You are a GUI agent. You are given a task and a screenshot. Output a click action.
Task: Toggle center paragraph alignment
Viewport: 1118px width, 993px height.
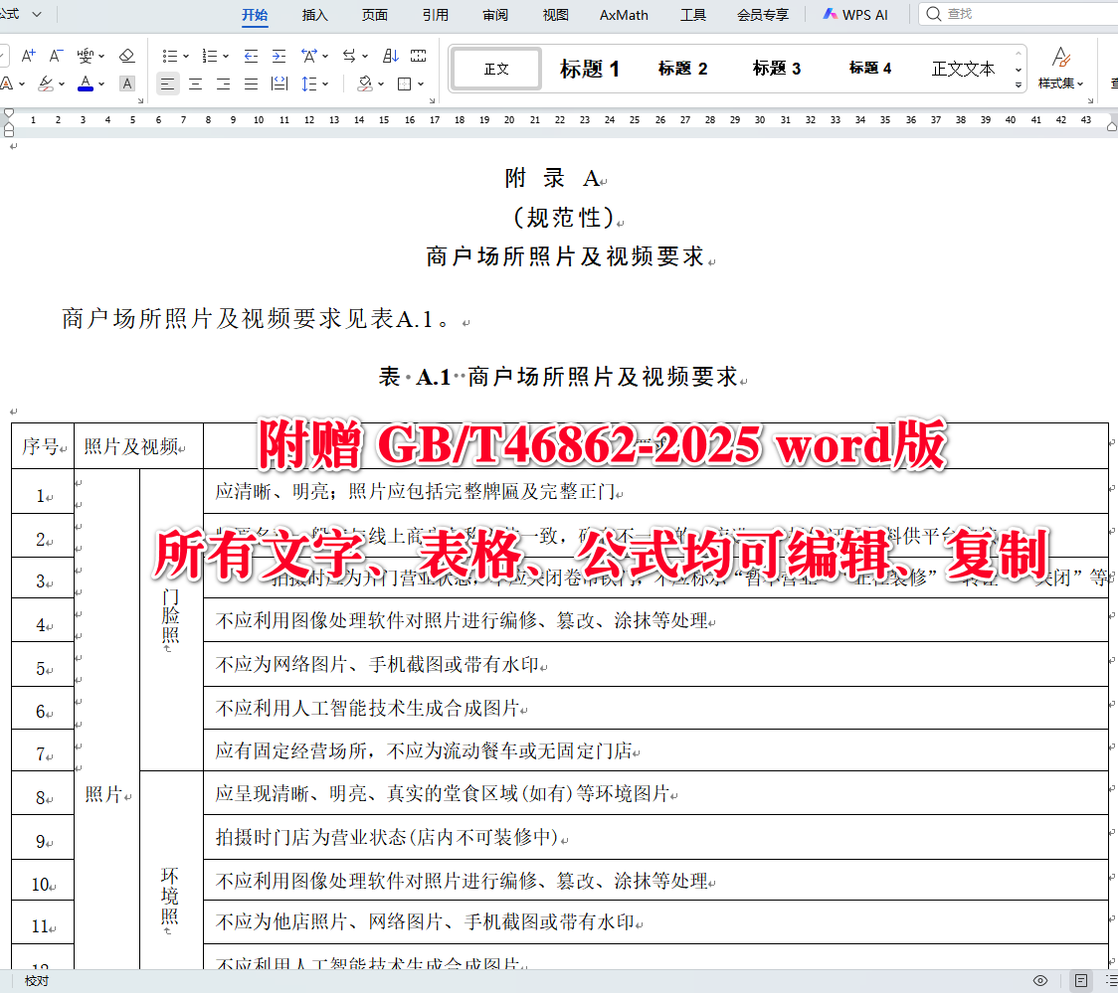[x=193, y=83]
